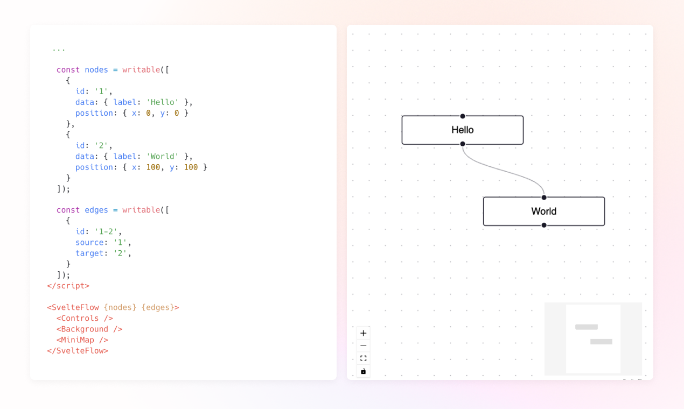Viewport: 684px width, 409px height.
Task: Click the minimap panel
Action: pyautogui.click(x=593, y=339)
